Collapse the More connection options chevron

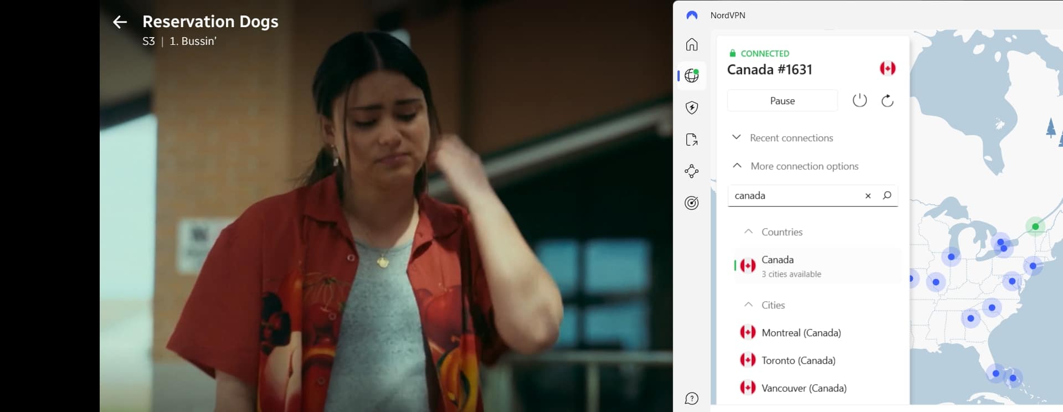click(737, 166)
